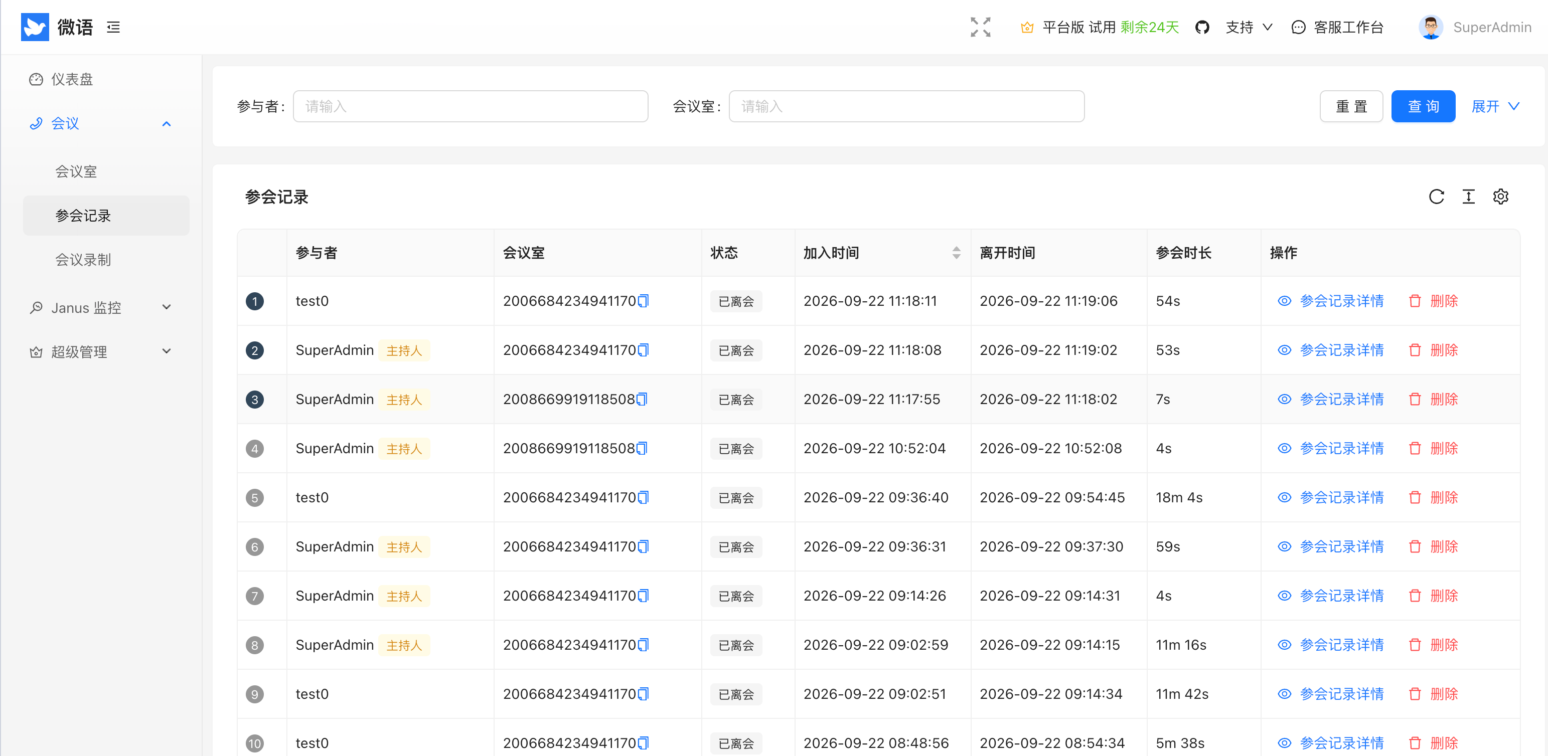Click the 微语 bird logo

(35, 27)
